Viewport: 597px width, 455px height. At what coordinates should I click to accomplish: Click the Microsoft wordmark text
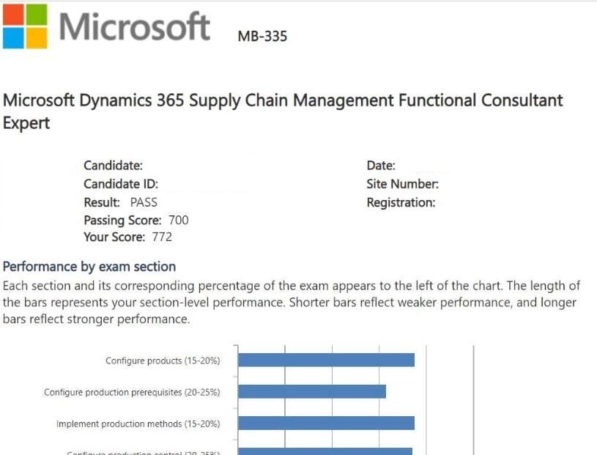tap(134, 28)
